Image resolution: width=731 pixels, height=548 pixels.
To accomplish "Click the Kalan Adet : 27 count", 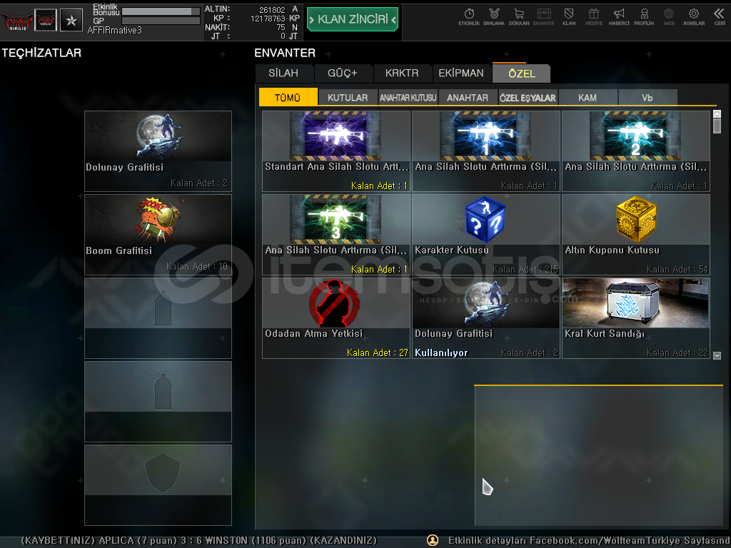I will click(x=377, y=352).
